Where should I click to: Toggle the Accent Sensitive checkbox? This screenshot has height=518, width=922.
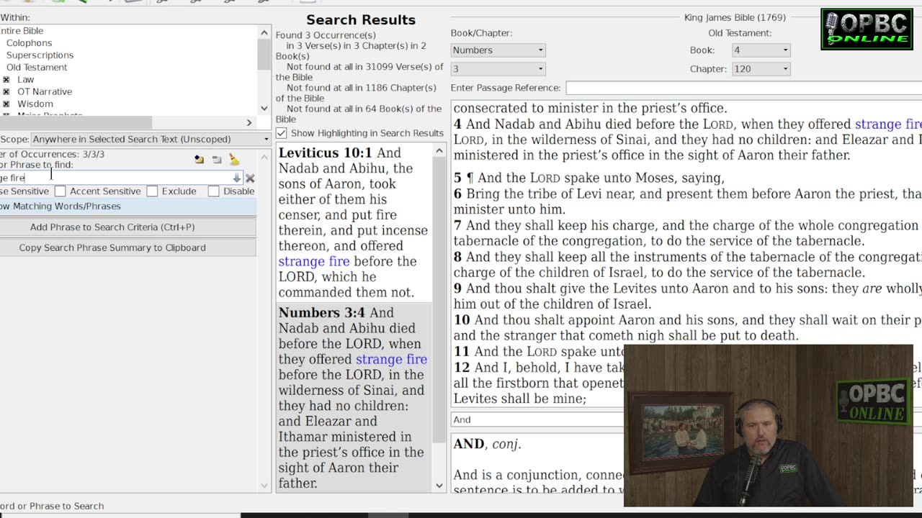(61, 191)
